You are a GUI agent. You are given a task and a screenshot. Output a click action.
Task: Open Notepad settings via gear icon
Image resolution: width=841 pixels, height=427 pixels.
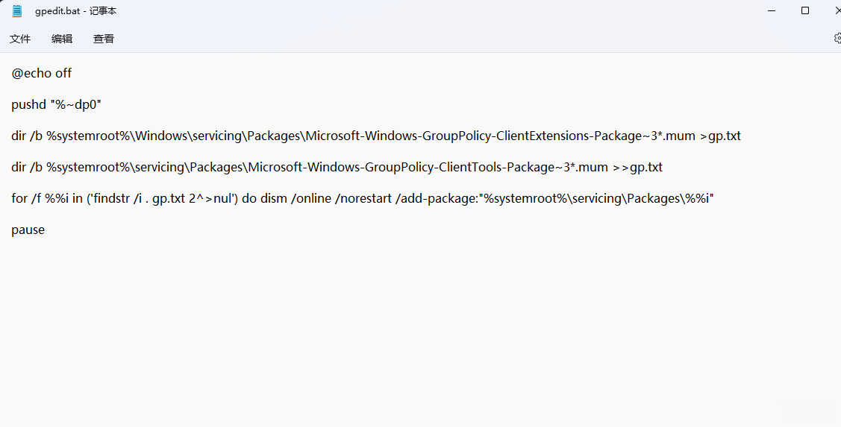point(837,38)
